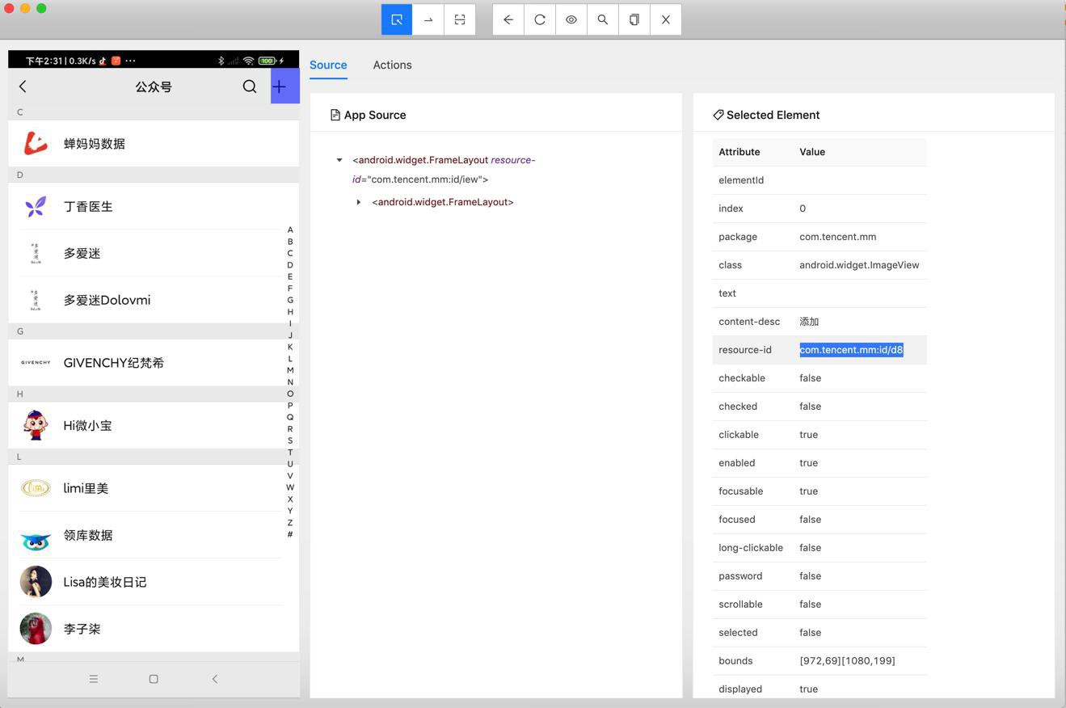This screenshot has height=708, width=1066.
Task: Click the content-desc value 添加
Action: (x=809, y=322)
